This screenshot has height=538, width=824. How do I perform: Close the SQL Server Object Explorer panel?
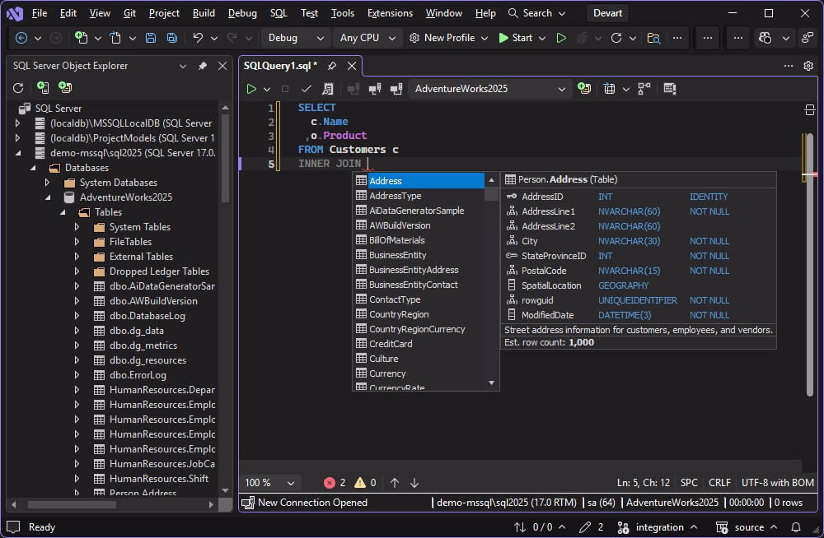(222, 66)
